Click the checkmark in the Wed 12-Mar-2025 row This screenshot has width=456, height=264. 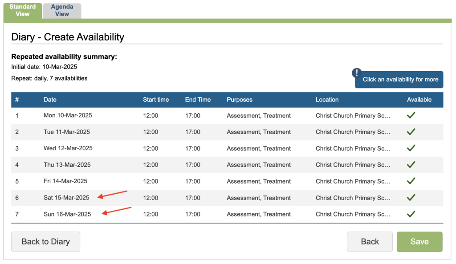click(x=411, y=148)
